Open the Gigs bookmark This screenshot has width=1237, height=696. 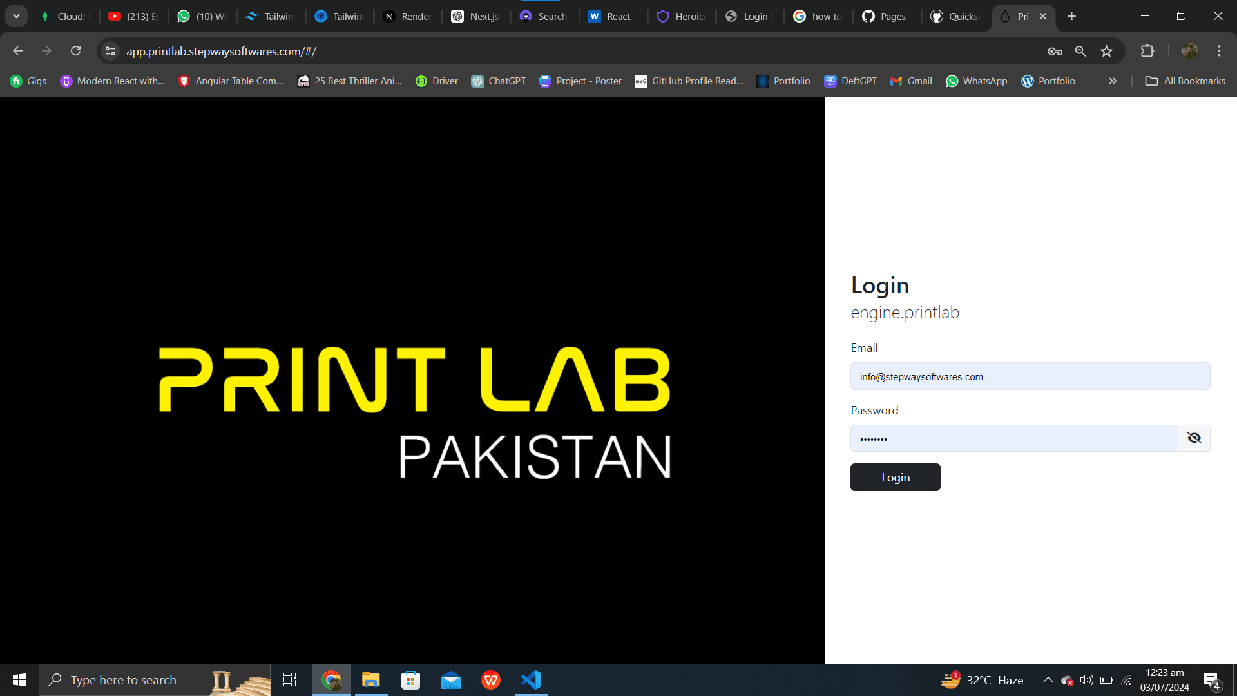click(x=28, y=81)
